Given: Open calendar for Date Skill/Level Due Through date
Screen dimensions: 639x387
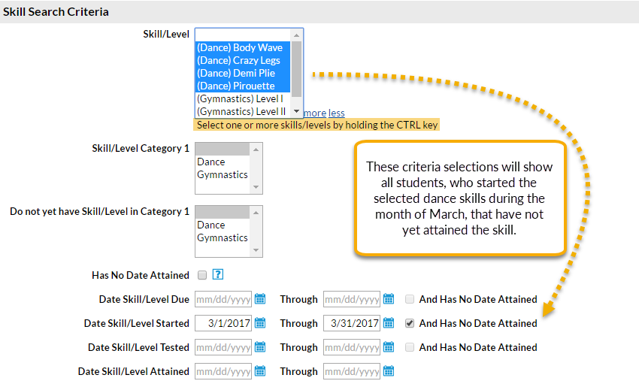Looking at the screenshot, I should [389, 299].
